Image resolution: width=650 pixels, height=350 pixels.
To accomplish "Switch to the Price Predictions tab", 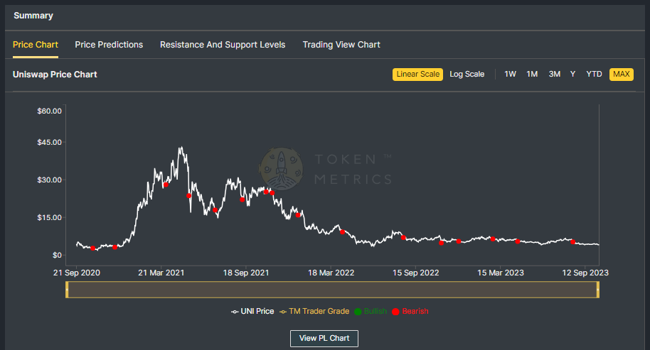I will (109, 45).
